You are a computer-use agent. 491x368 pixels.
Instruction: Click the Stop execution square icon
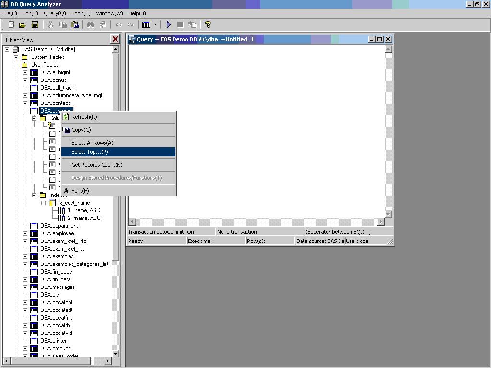180,24
